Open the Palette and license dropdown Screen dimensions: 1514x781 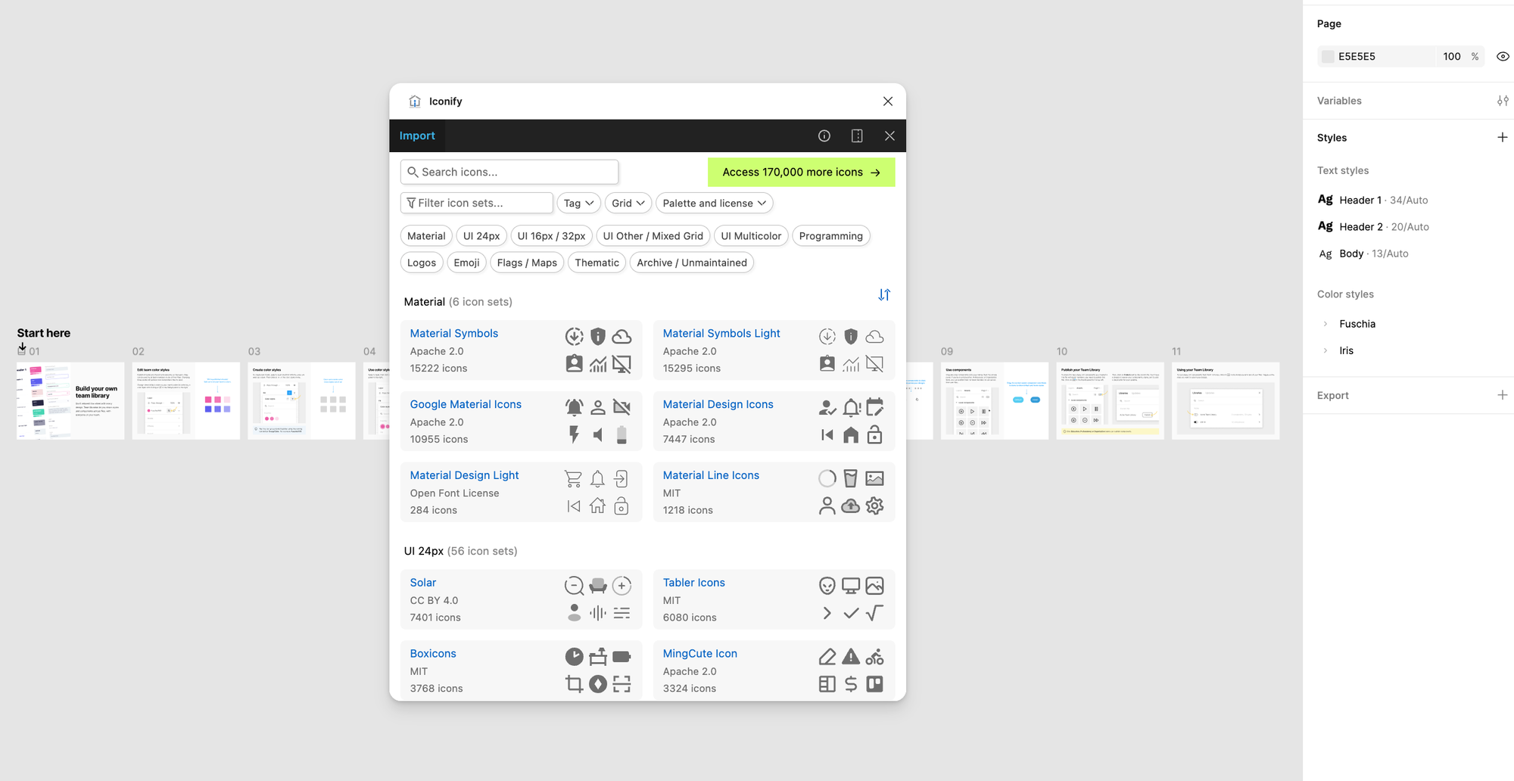714,203
